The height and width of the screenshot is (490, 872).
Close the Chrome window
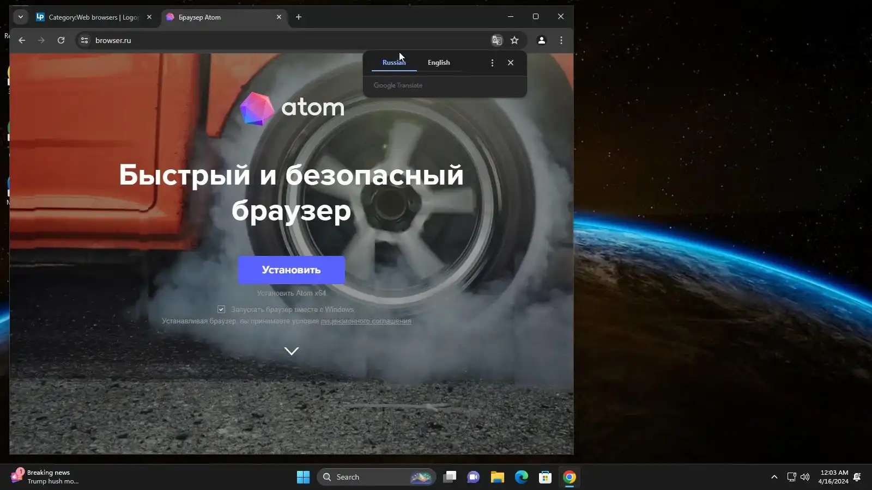[x=561, y=16]
